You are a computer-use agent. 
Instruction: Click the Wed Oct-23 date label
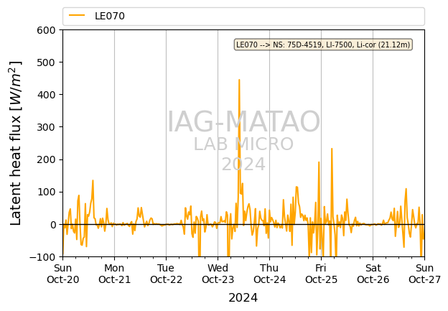218,274
